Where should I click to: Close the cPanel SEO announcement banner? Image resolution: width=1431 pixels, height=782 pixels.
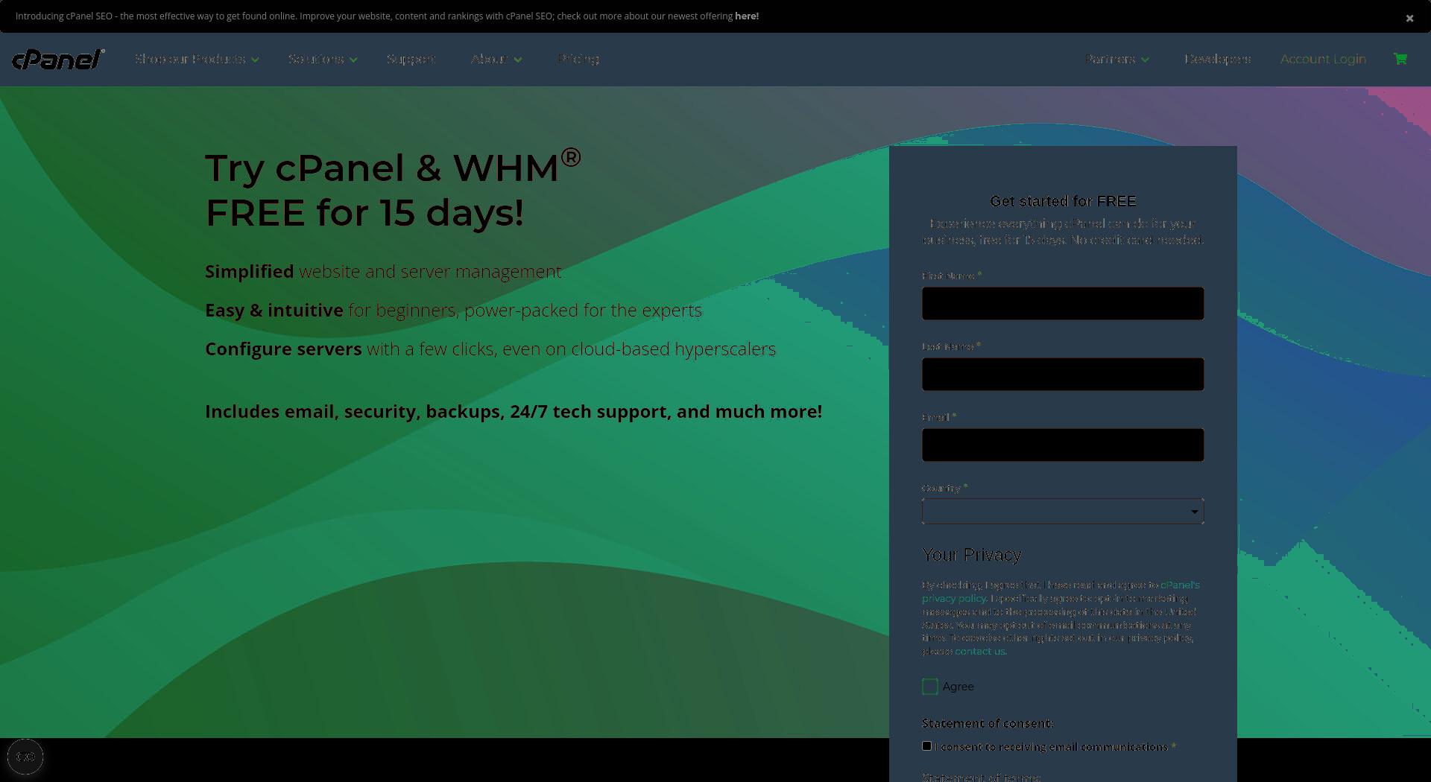(1409, 19)
